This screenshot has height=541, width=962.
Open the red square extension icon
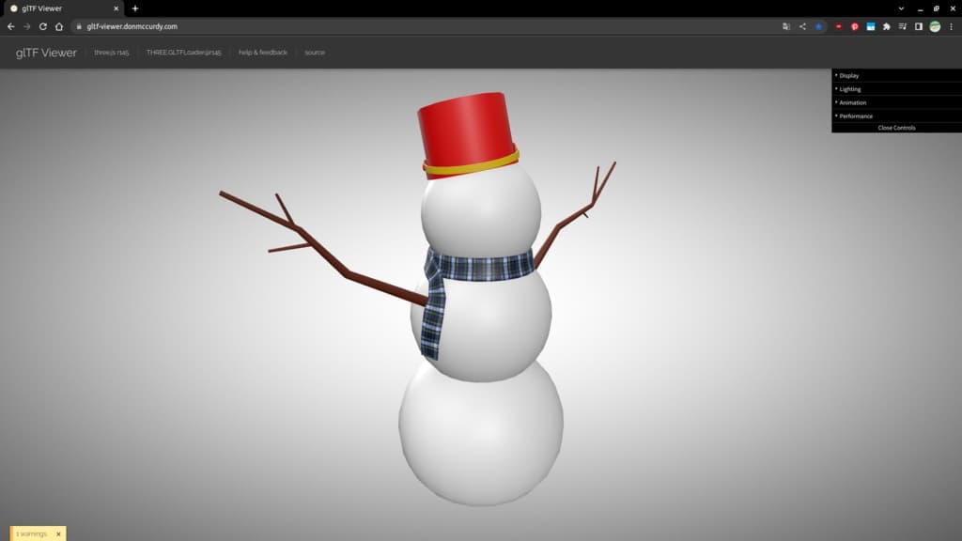(x=838, y=26)
